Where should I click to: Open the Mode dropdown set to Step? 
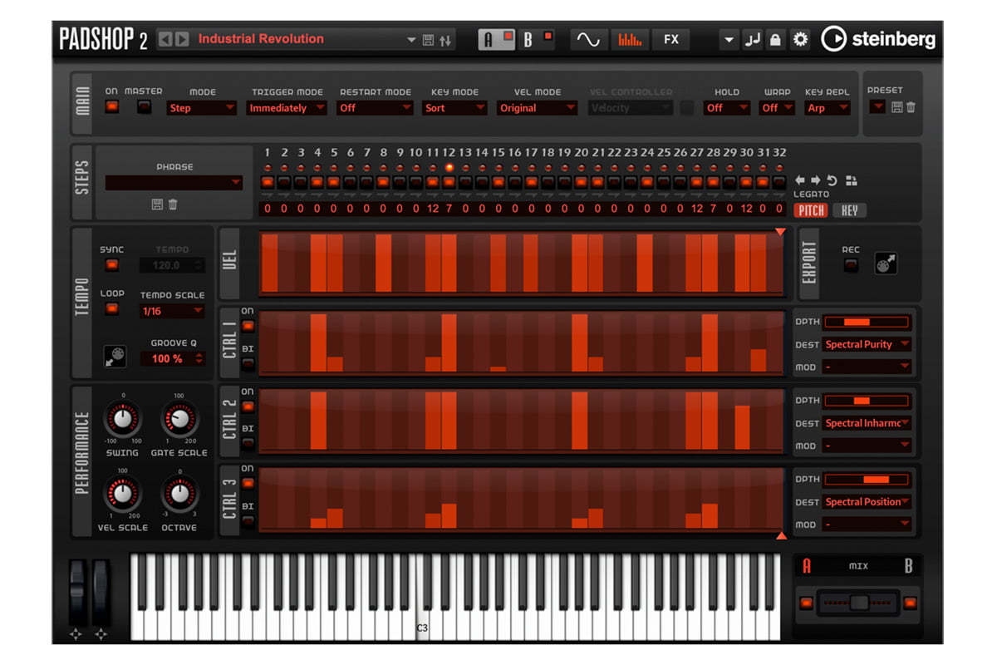coord(202,108)
